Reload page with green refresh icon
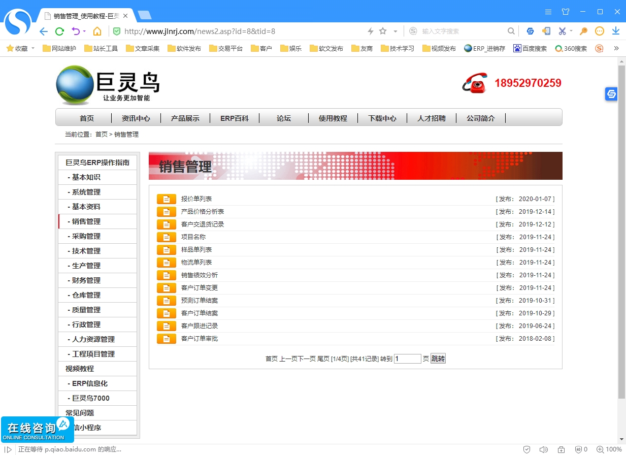The height and width of the screenshot is (455, 626). click(x=59, y=31)
